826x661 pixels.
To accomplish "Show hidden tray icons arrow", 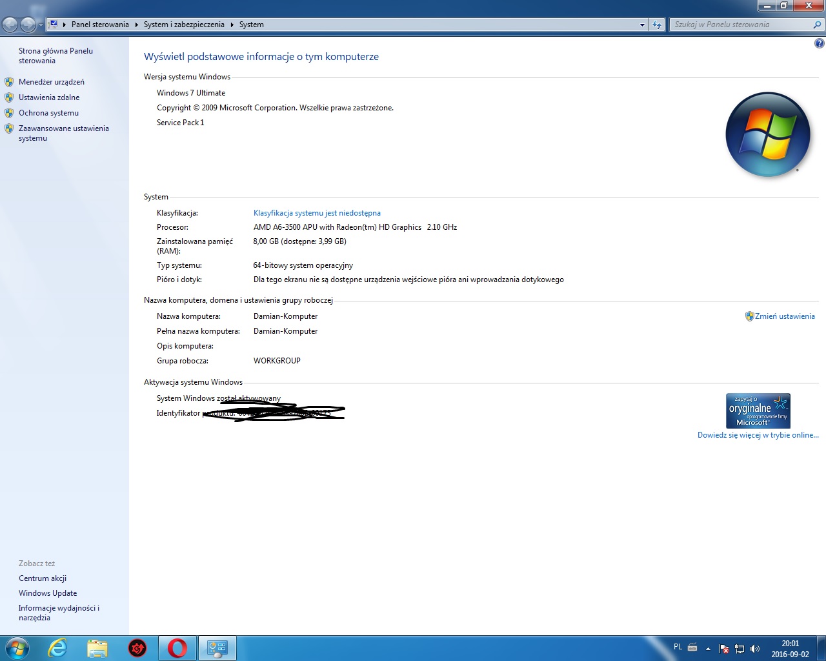I will pos(708,649).
